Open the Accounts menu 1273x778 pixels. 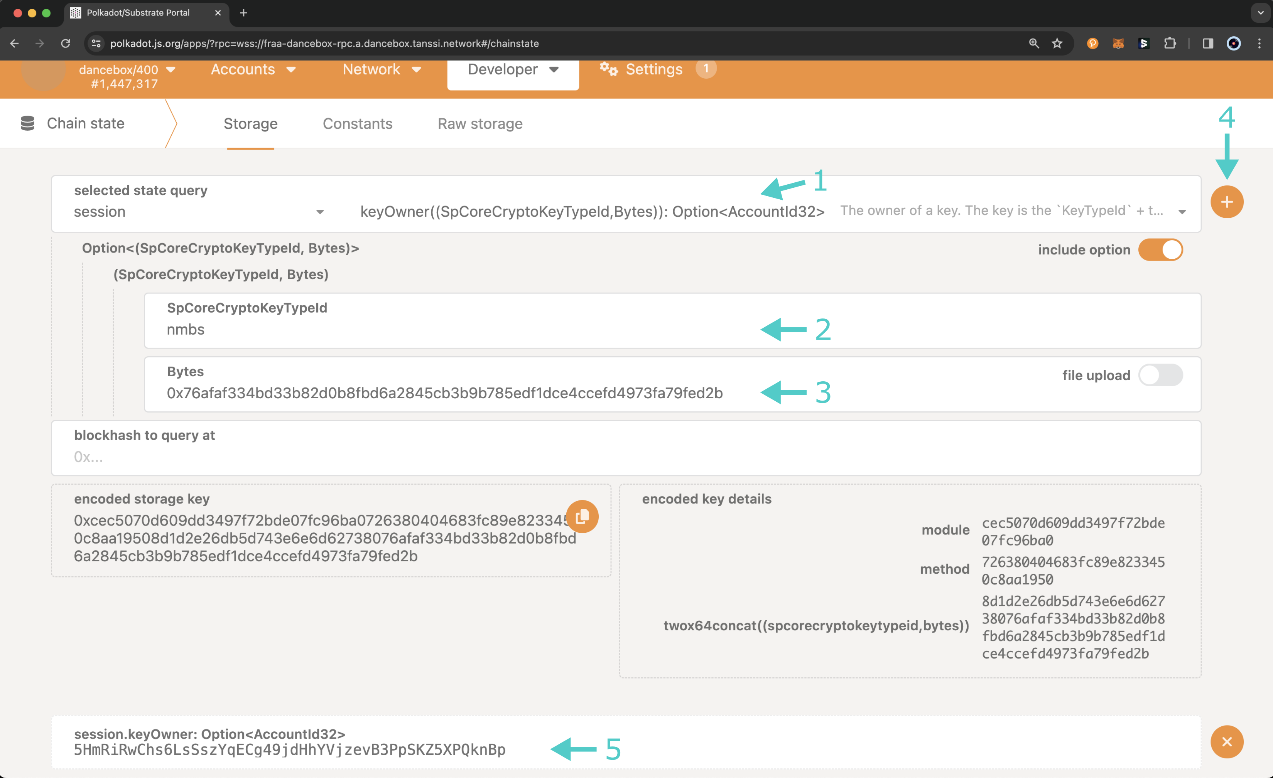click(x=253, y=69)
